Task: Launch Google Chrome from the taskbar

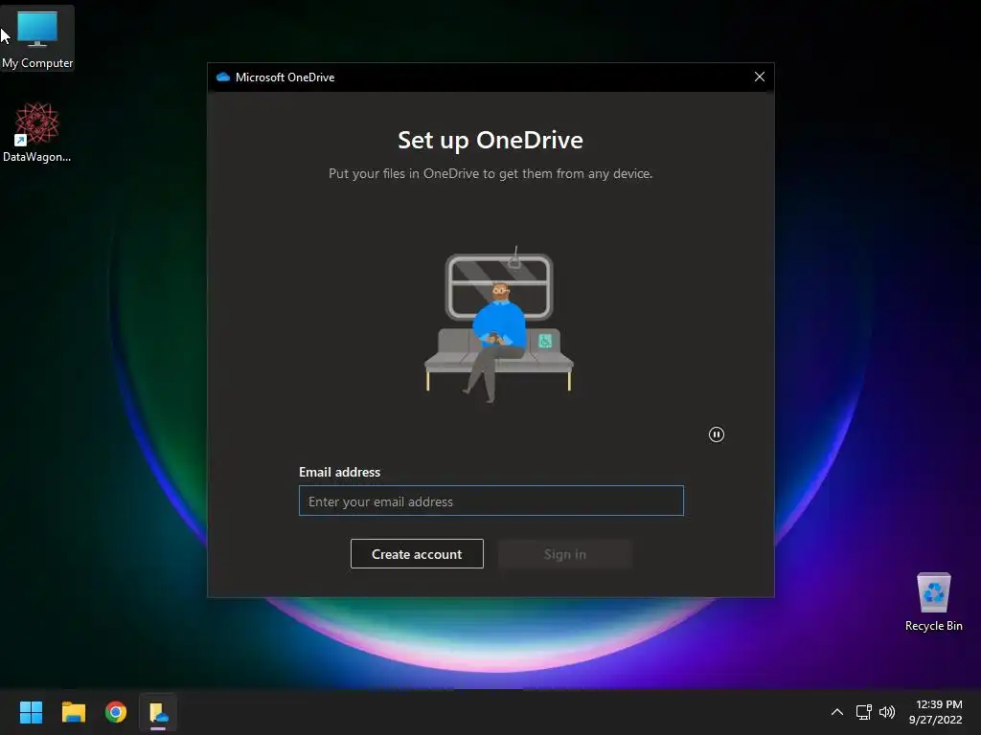Action: (x=116, y=712)
